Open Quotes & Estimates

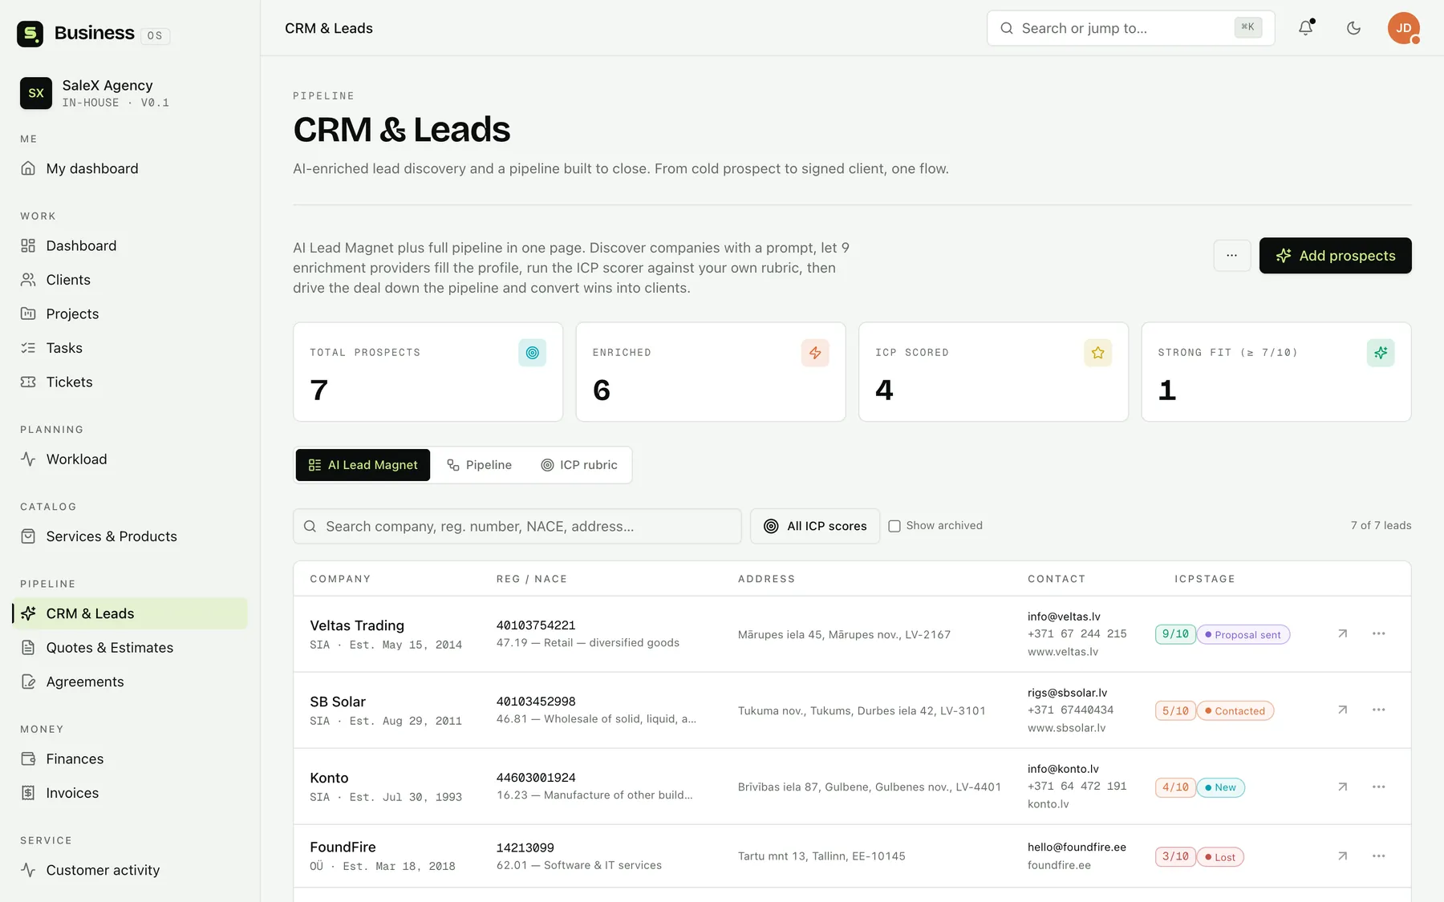(130, 648)
